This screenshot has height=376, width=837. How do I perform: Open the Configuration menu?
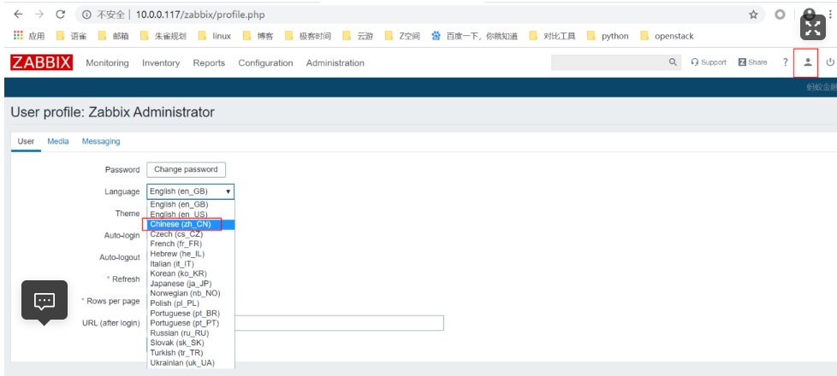tap(265, 63)
